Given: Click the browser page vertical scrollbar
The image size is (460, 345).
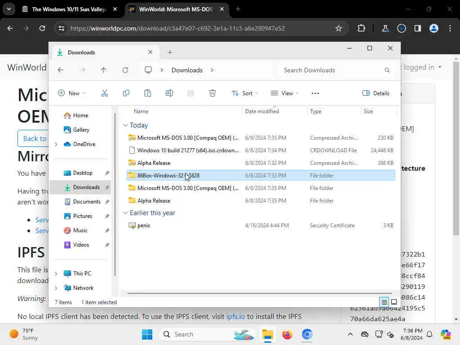Looking at the screenshot, I should point(456,148).
